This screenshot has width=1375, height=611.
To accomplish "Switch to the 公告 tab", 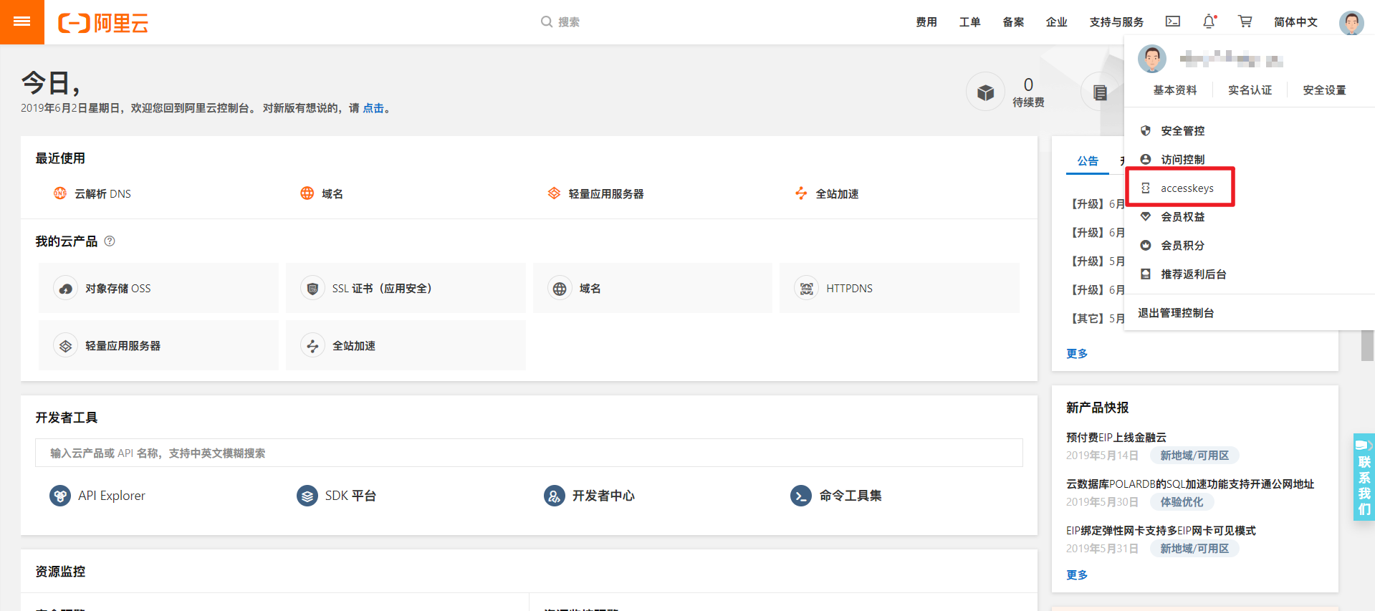I will [x=1088, y=161].
